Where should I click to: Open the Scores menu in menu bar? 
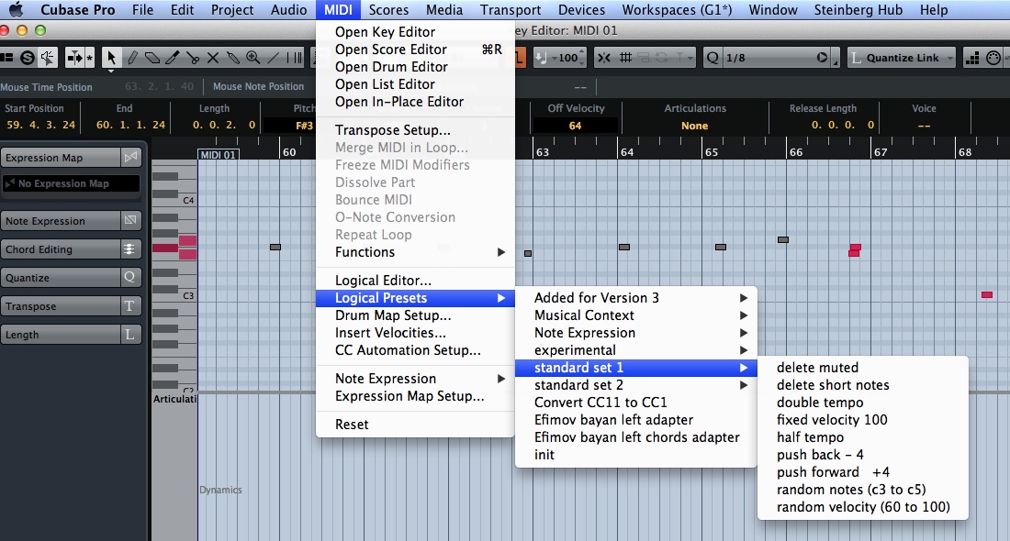pyautogui.click(x=388, y=10)
